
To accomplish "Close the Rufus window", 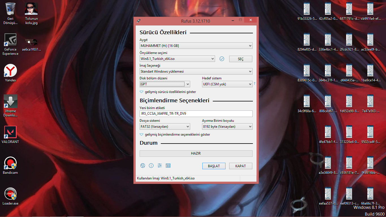I will coord(251,20).
